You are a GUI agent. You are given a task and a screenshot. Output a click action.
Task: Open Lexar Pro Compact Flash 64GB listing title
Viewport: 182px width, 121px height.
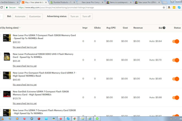45,74
